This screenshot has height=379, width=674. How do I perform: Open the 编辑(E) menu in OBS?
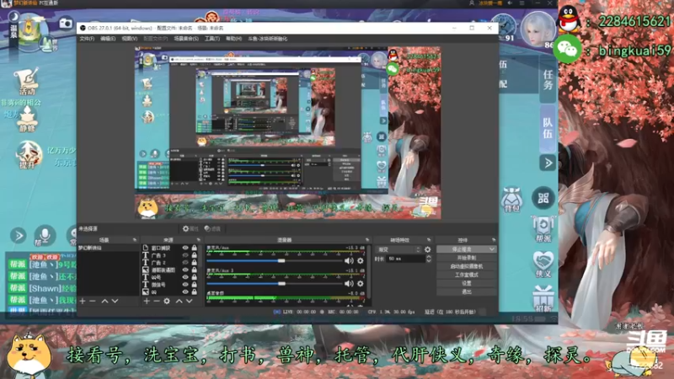click(108, 39)
